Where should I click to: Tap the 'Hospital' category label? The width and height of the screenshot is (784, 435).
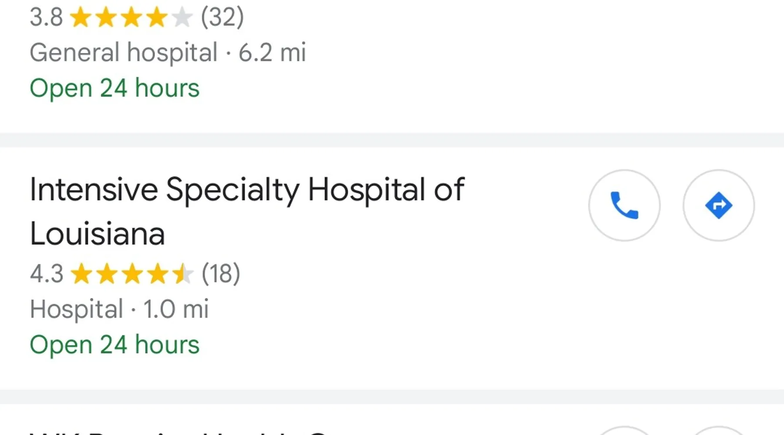[x=76, y=309]
